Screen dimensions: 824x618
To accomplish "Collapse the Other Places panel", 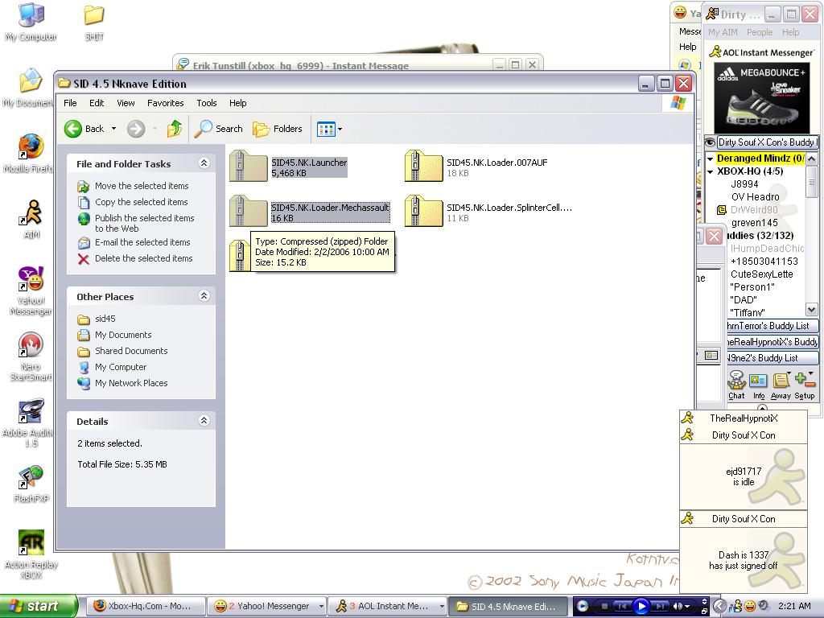I will [x=204, y=296].
